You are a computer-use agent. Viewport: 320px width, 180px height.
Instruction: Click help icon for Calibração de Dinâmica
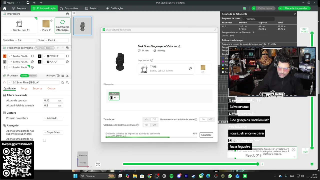[x=137, y=125]
